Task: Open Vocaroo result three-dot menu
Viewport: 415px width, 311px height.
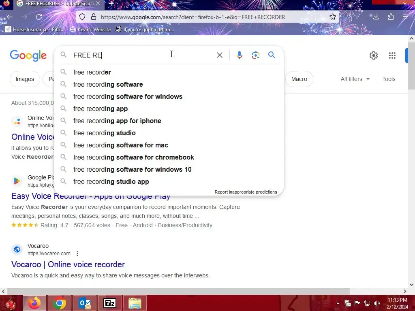Action: (77, 253)
